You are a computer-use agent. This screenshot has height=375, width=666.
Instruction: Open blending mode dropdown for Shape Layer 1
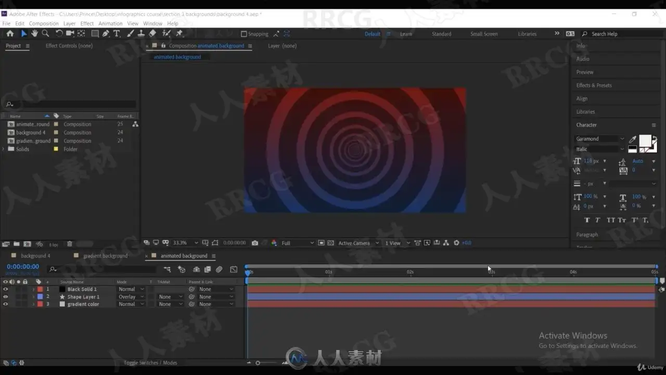(131, 297)
